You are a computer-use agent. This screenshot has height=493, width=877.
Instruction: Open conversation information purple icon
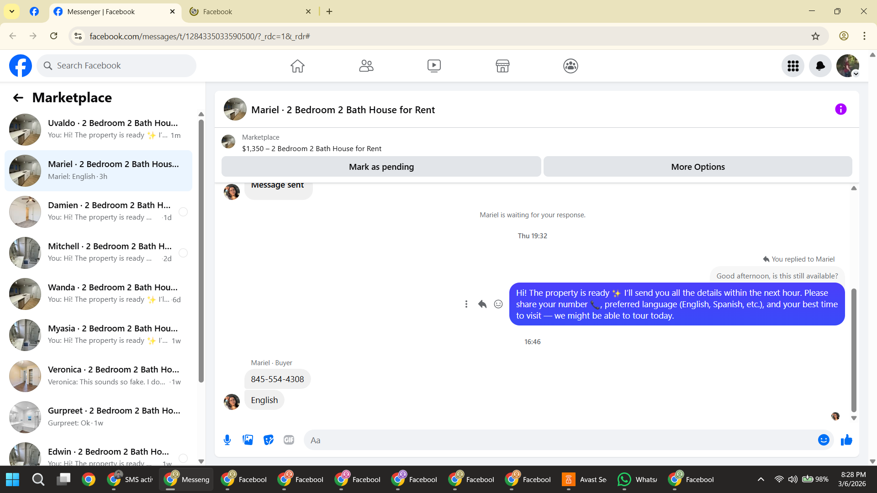tap(840, 110)
